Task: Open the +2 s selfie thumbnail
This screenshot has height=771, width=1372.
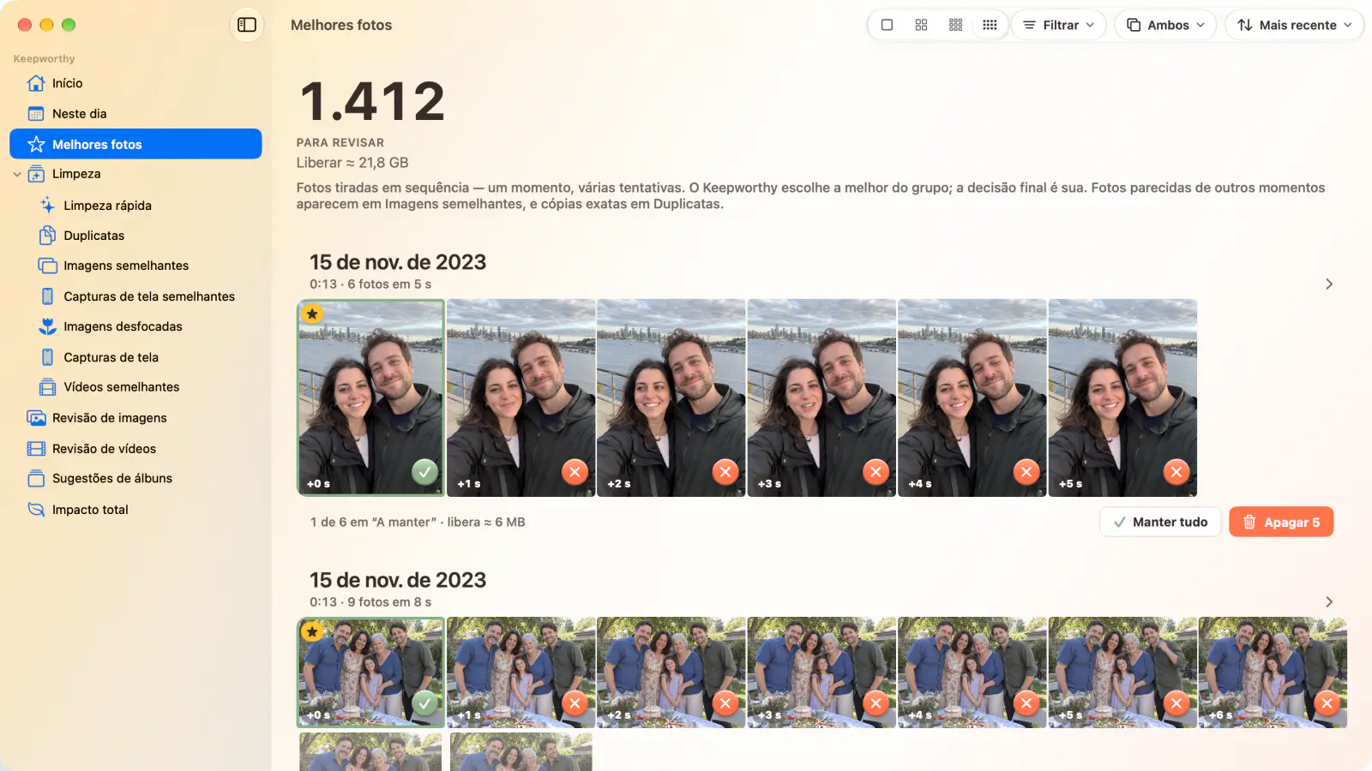Action: pyautogui.click(x=671, y=397)
